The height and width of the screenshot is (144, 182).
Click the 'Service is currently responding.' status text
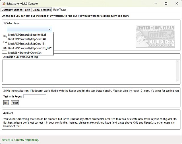point(20,140)
